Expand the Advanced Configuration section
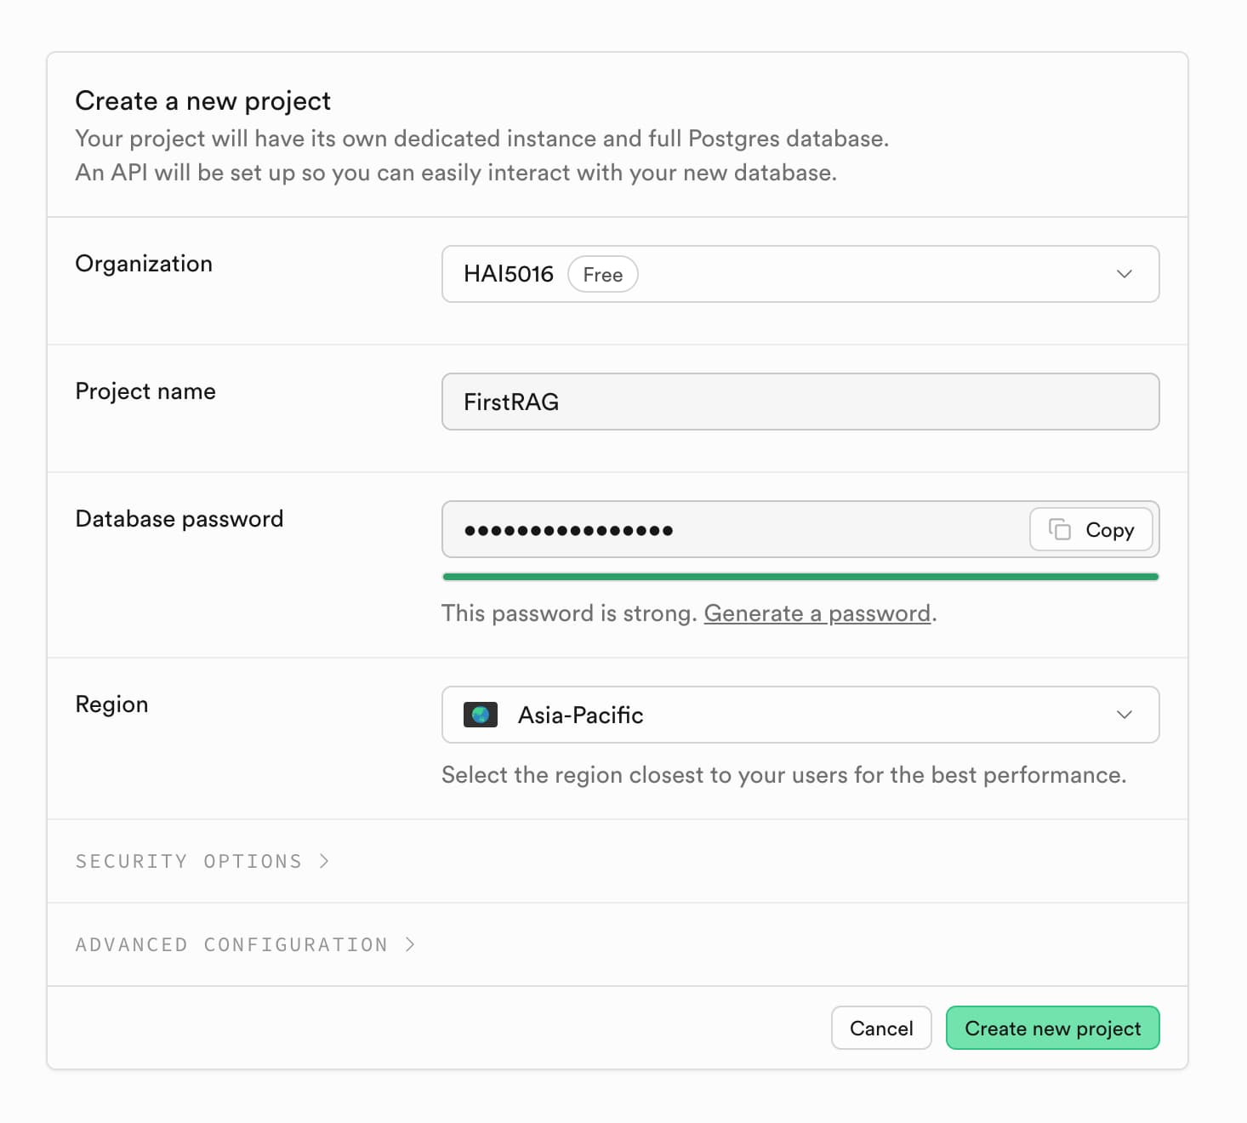 click(231, 944)
